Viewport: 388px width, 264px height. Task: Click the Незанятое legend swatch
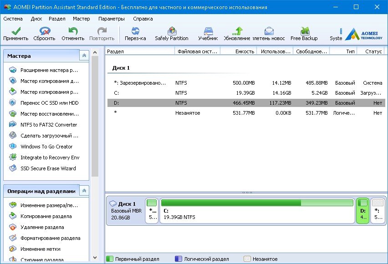[x=247, y=259]
